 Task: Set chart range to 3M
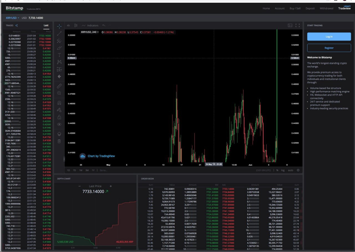[87, 170]
